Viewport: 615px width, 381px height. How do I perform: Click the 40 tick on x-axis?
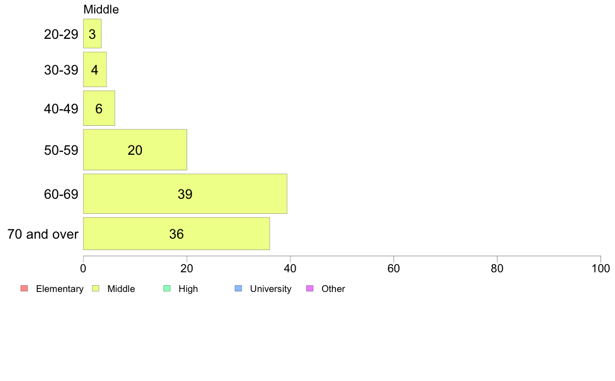pos(290,268)
